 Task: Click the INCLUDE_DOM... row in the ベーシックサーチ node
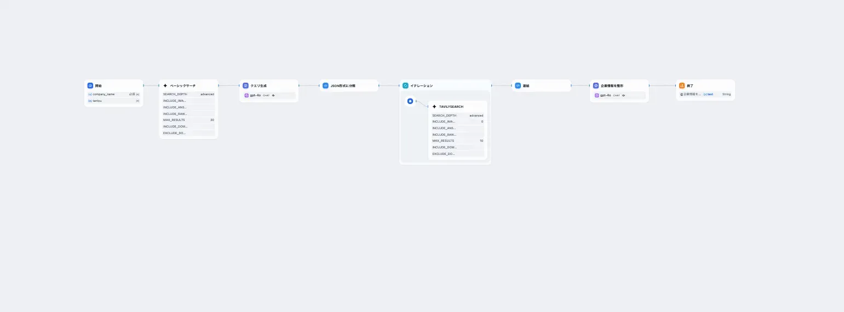188,126
